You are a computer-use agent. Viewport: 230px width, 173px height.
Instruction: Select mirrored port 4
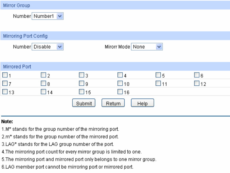point(120,75)
